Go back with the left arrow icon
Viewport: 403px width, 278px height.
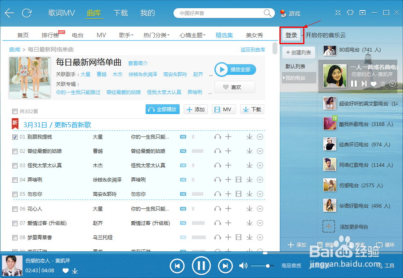point(9,13)
